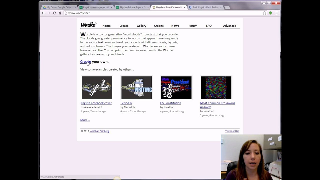Click the US Constitution link
320x180 pixels.
[x=170, y=103]
